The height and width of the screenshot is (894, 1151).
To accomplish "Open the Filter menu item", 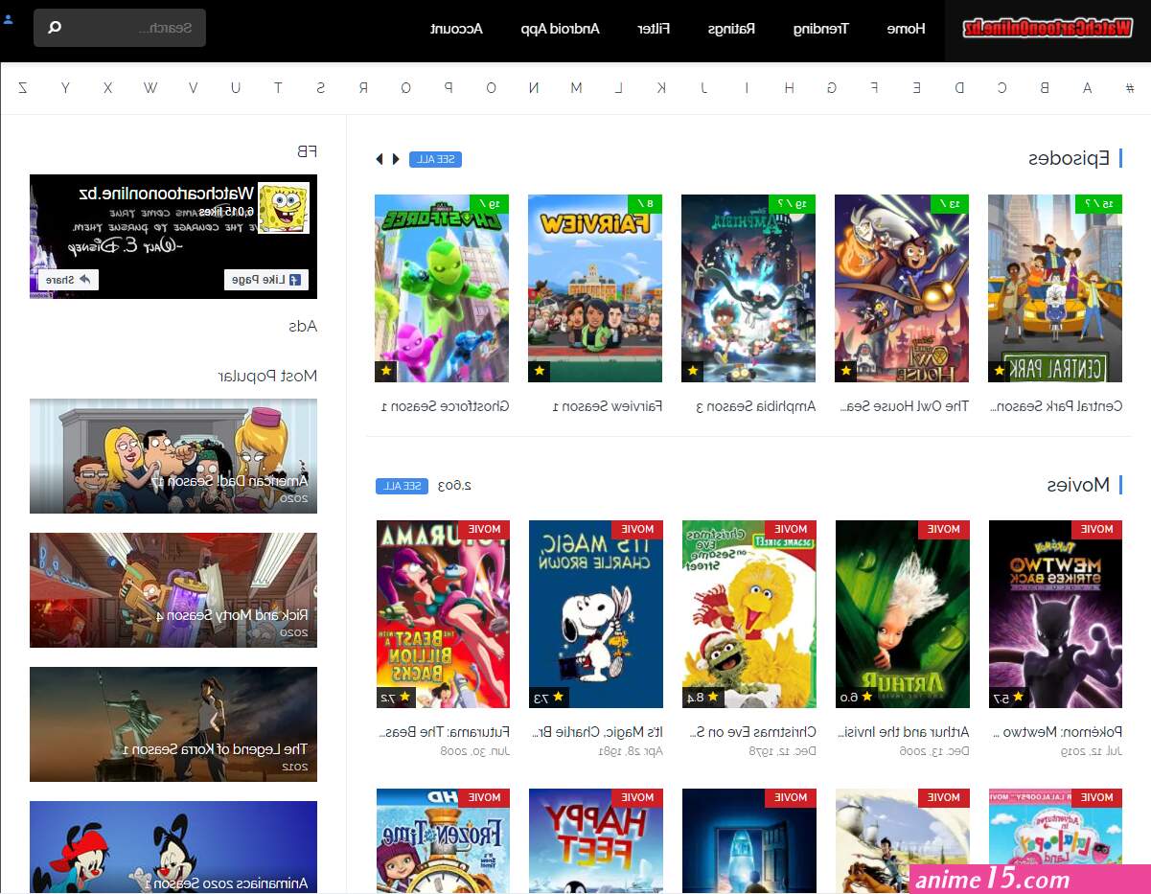I will click(654, 28).
